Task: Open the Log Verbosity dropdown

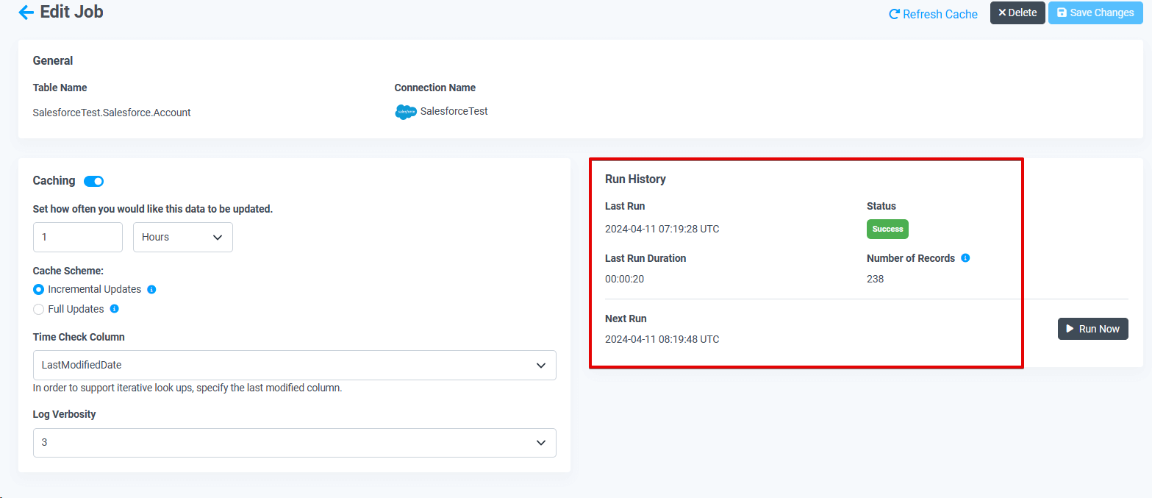Action: click(x=294, y=443)
